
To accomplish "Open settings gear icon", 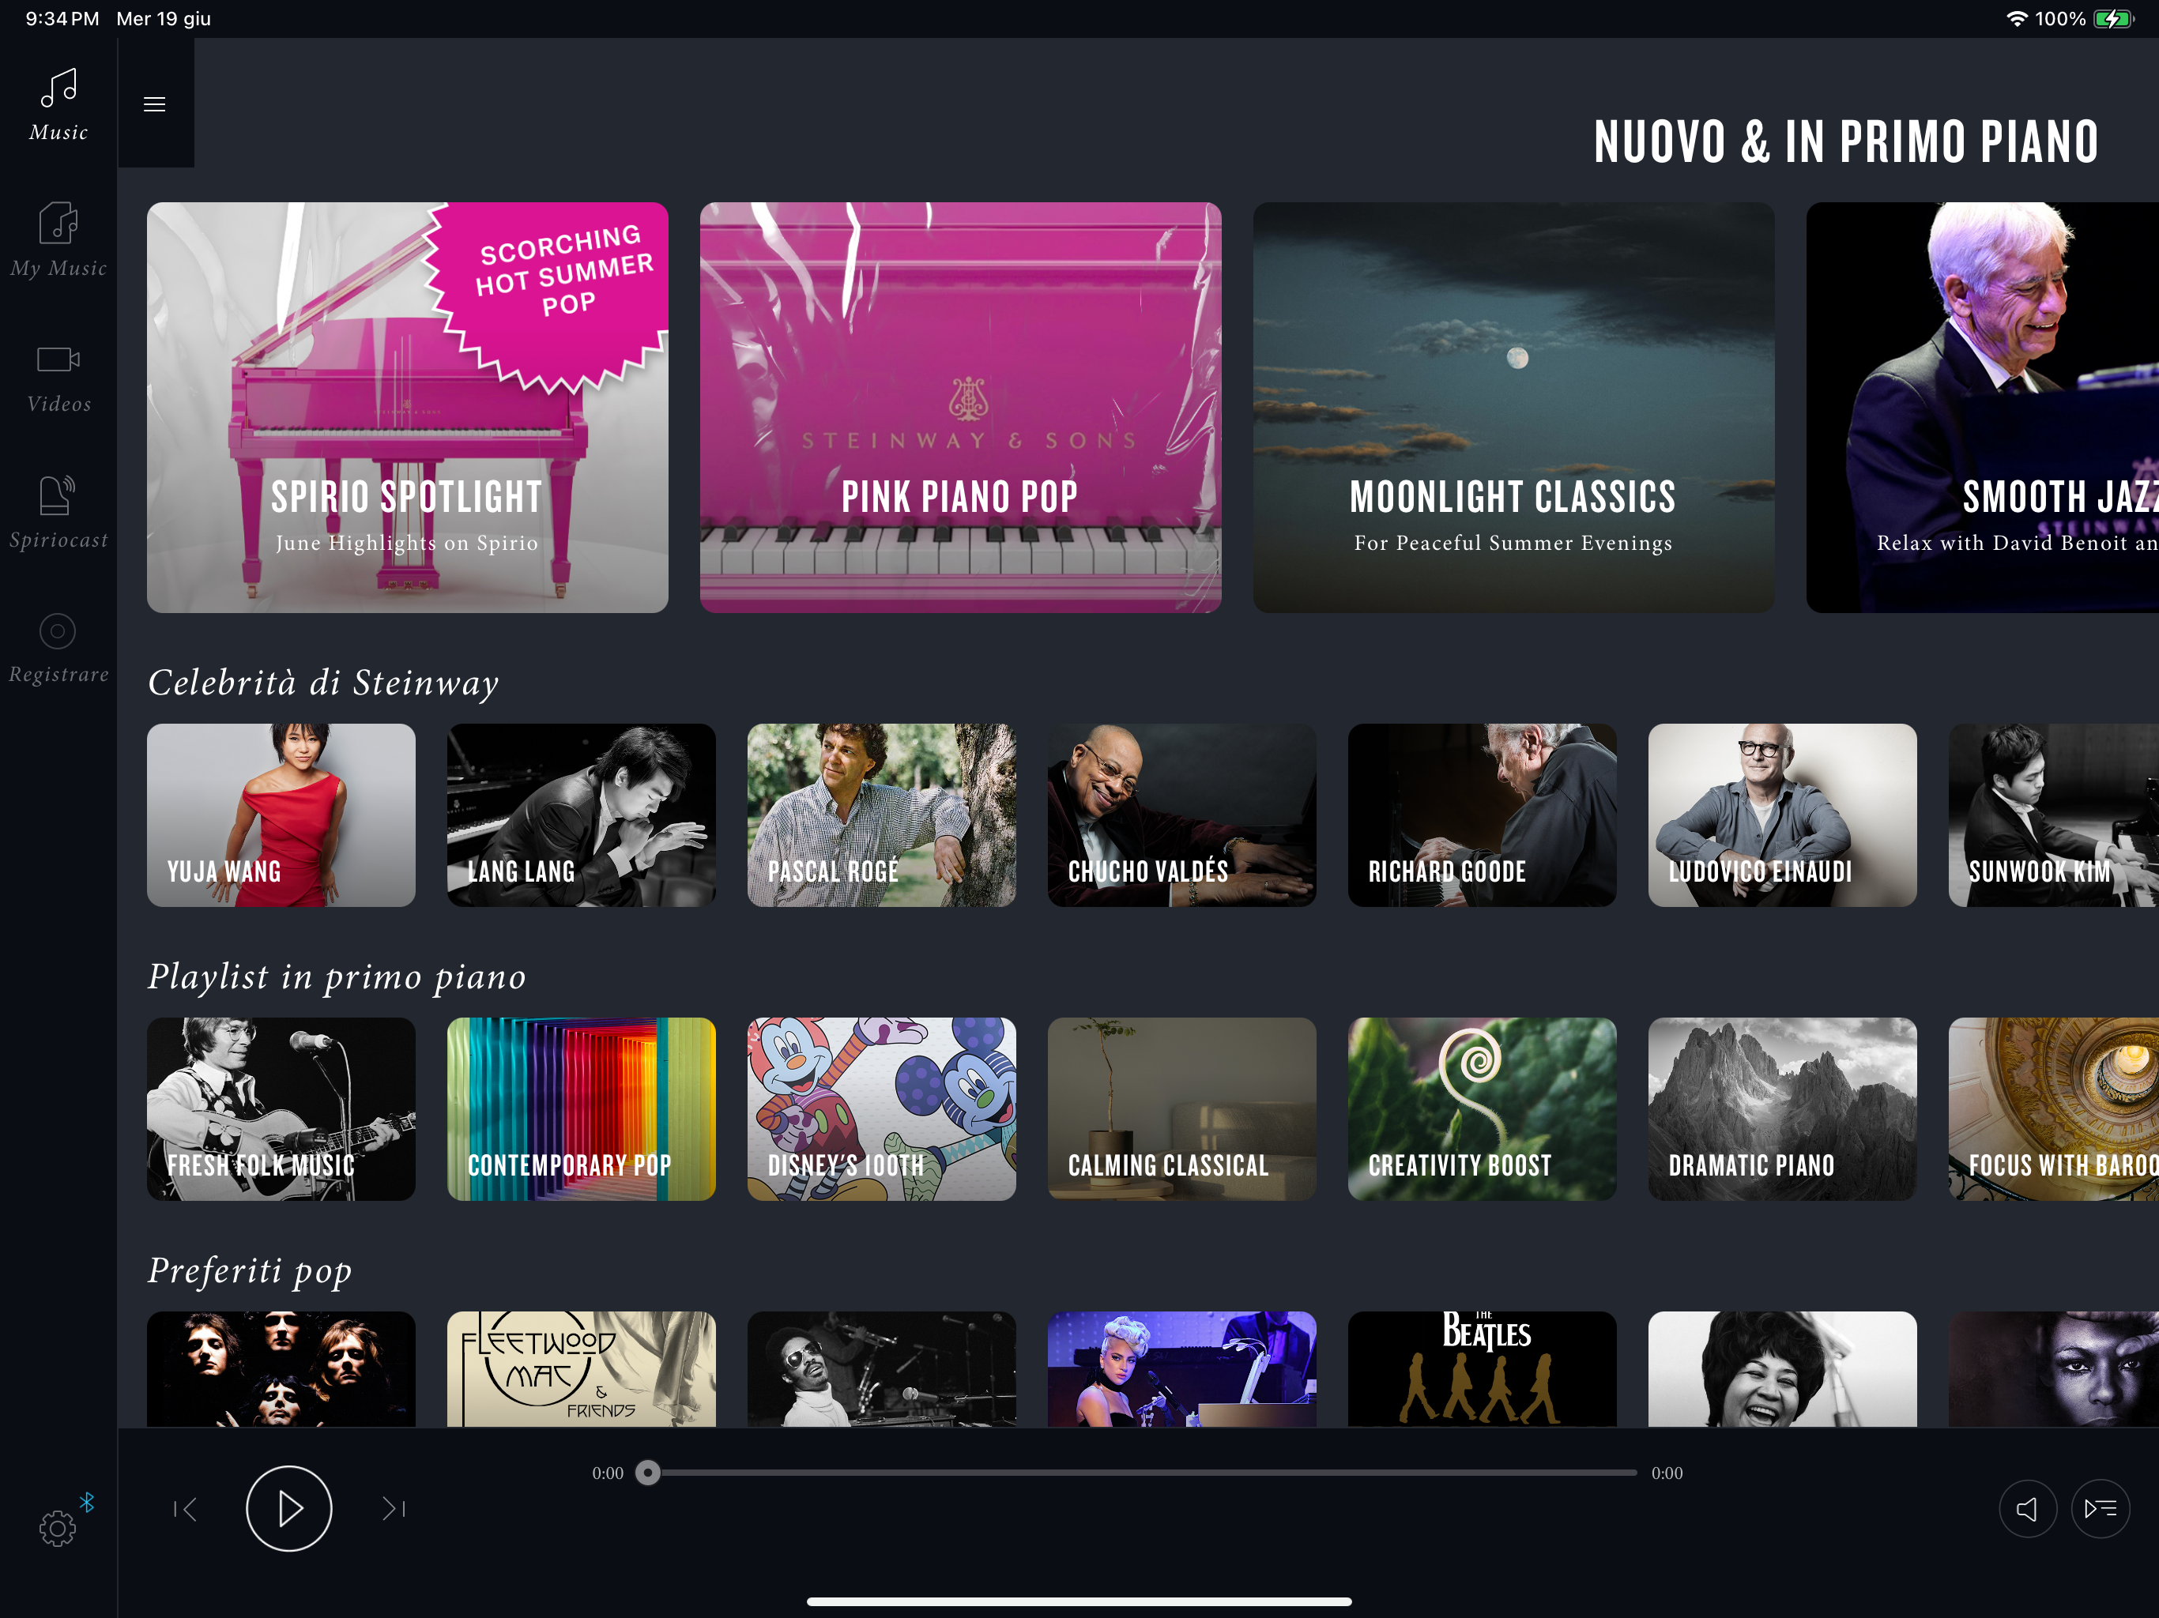I will coord(58,1528).
